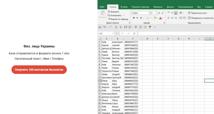This screenshot has width=214, height=114.
Task: Click the Undo arrow icon
Action: 104,27
